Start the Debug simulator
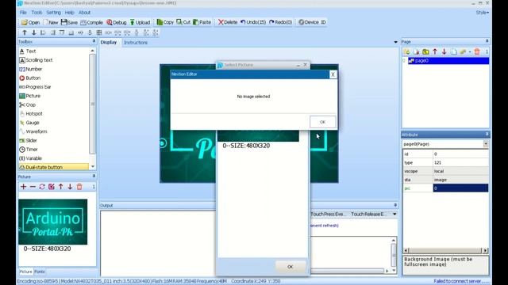This screenshot has width=508, height=285. pos(117,22)
